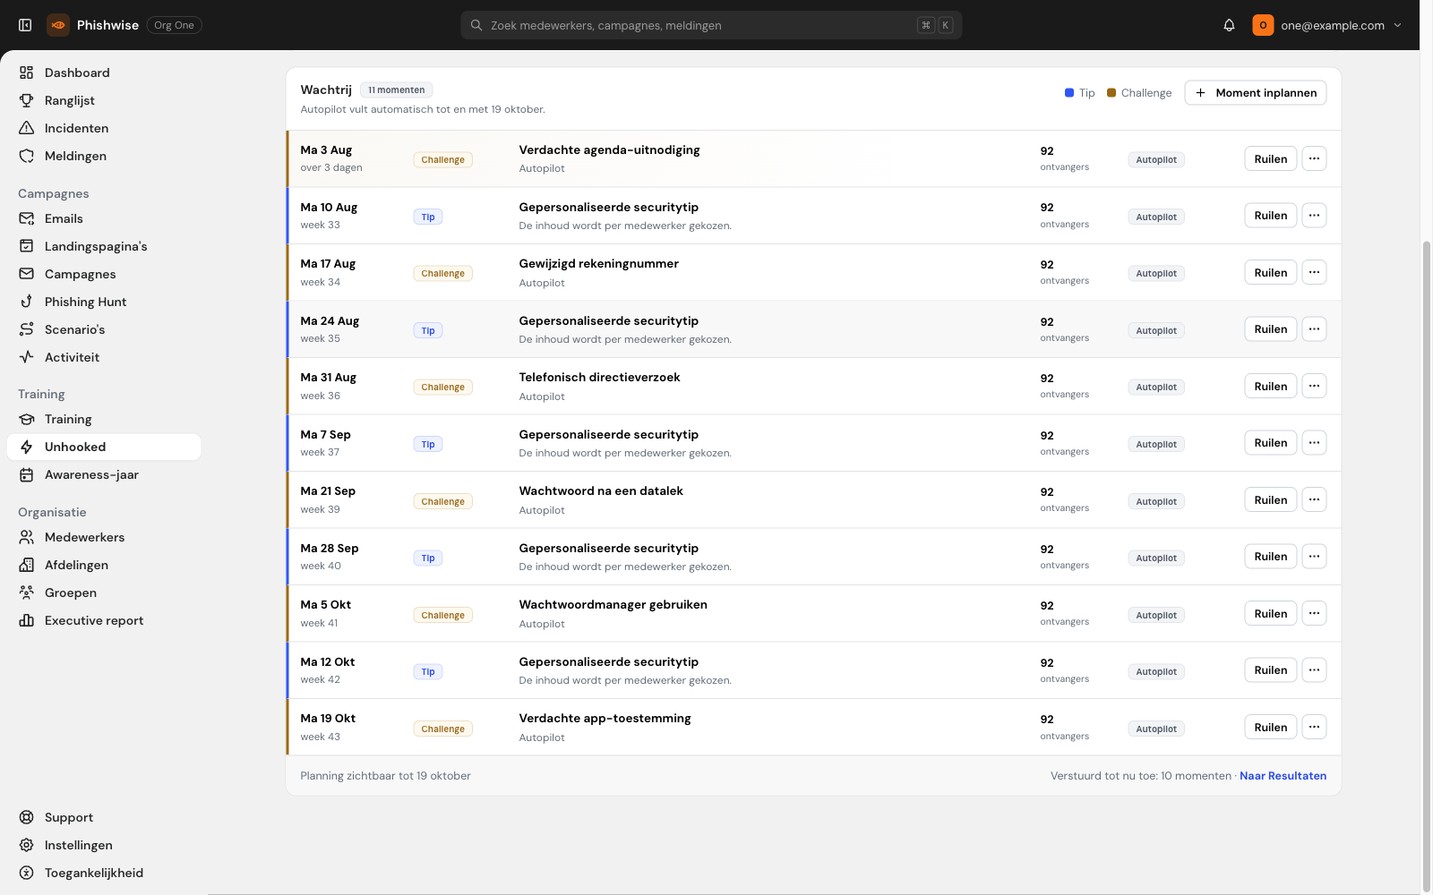The width and height of the screenshot is (1433, 895).
Task: Go to Campagnes in the sidebar
Action: pyautogui.click(x=104, y=274)
